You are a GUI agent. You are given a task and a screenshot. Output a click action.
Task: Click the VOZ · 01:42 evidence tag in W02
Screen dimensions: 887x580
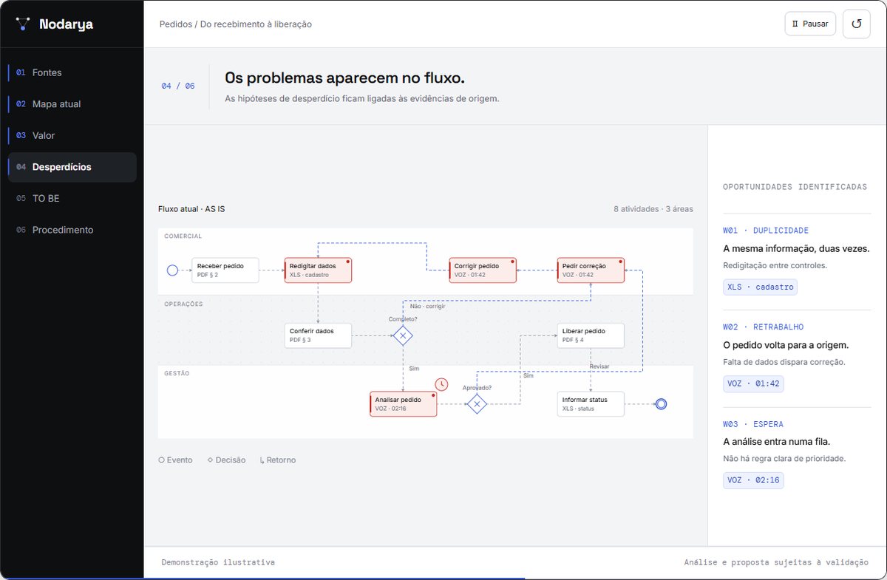click(x=753, y=383)
